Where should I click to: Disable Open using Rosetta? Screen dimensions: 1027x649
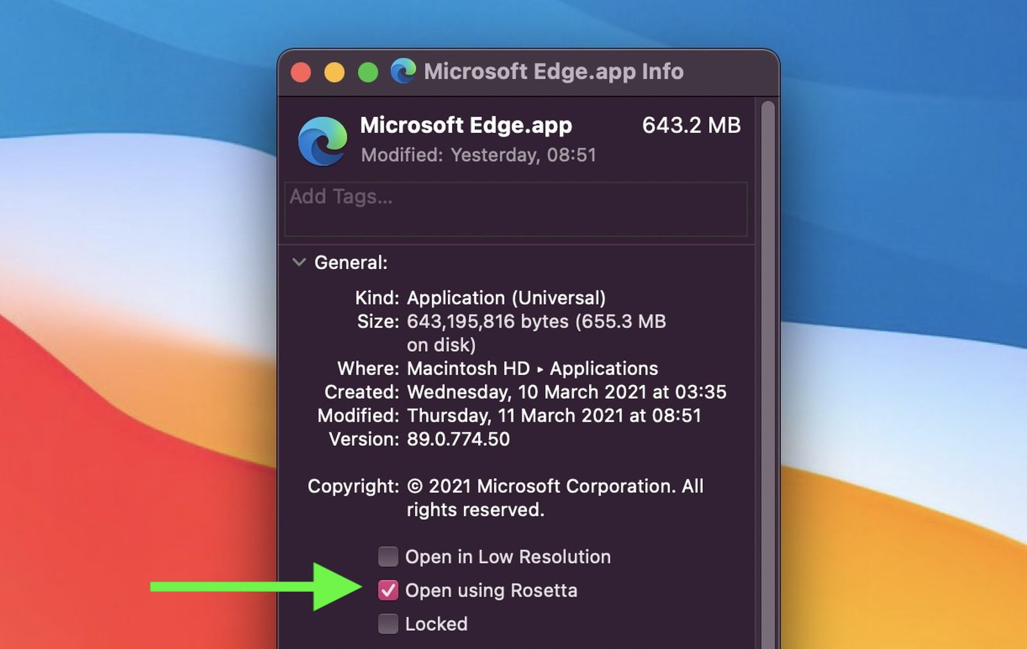click(388, 590)
